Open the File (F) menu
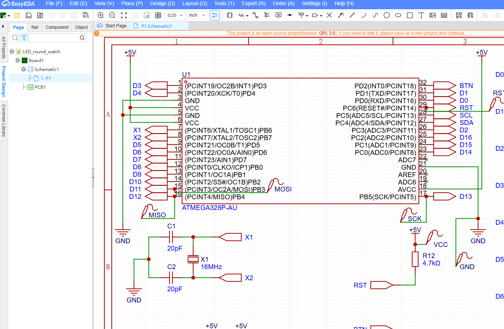Viewport: 504px width, 329px height. (54, 4)
